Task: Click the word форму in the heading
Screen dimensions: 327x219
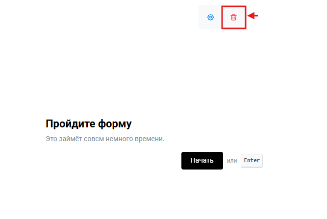Action: point(115,124)
